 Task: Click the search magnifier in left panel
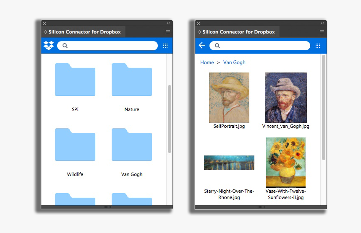[65, 46]
